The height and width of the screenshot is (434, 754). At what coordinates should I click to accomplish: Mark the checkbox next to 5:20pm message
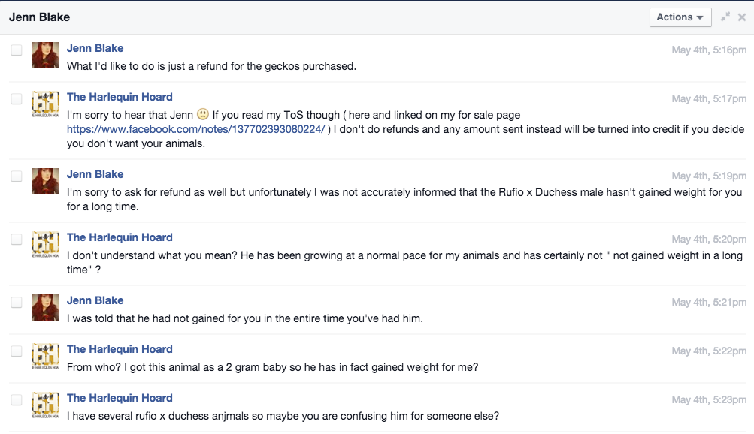click(17, 239)
